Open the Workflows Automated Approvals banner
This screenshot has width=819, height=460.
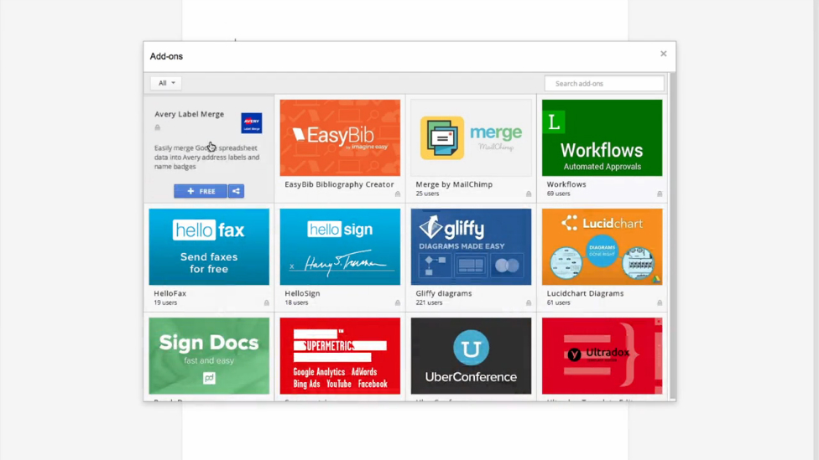602,137
